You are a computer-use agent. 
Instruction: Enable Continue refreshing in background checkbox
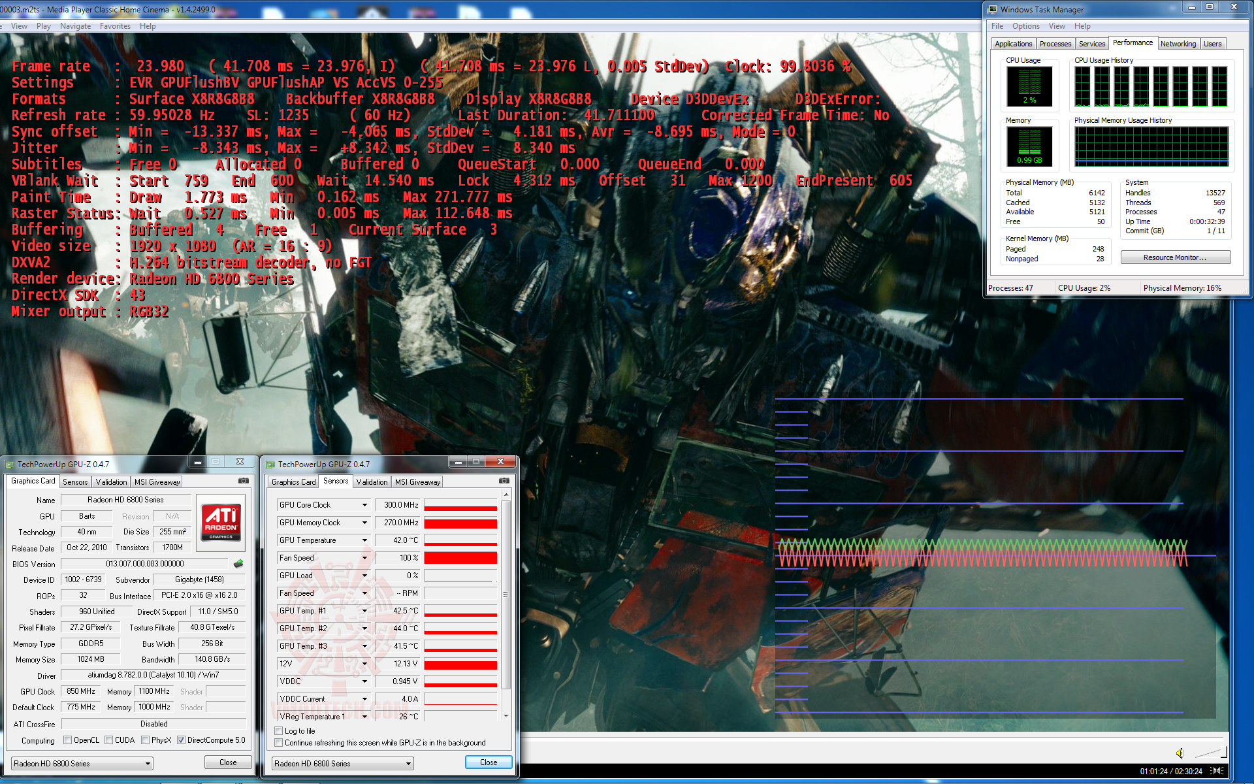pos(279,743)
